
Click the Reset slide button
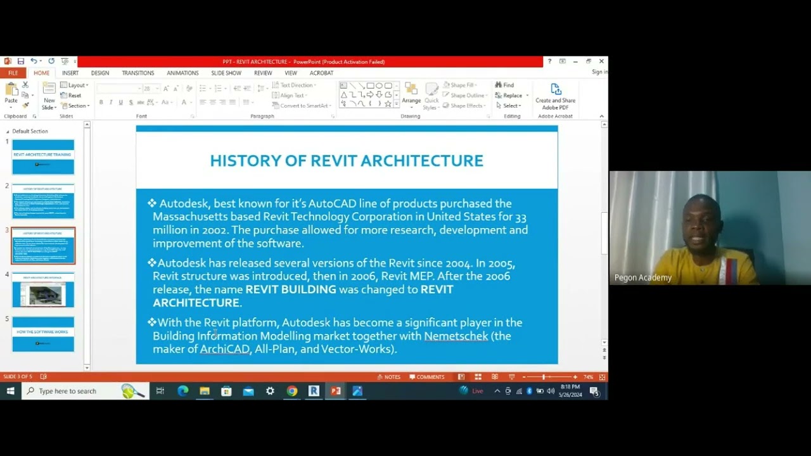71,96
